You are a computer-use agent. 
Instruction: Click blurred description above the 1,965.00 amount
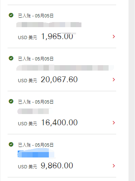tap(49, 25)
